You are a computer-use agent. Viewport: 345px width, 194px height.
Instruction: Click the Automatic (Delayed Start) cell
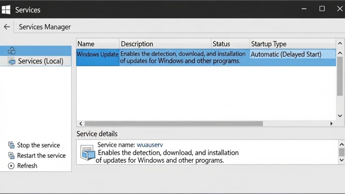pos(293,54)
